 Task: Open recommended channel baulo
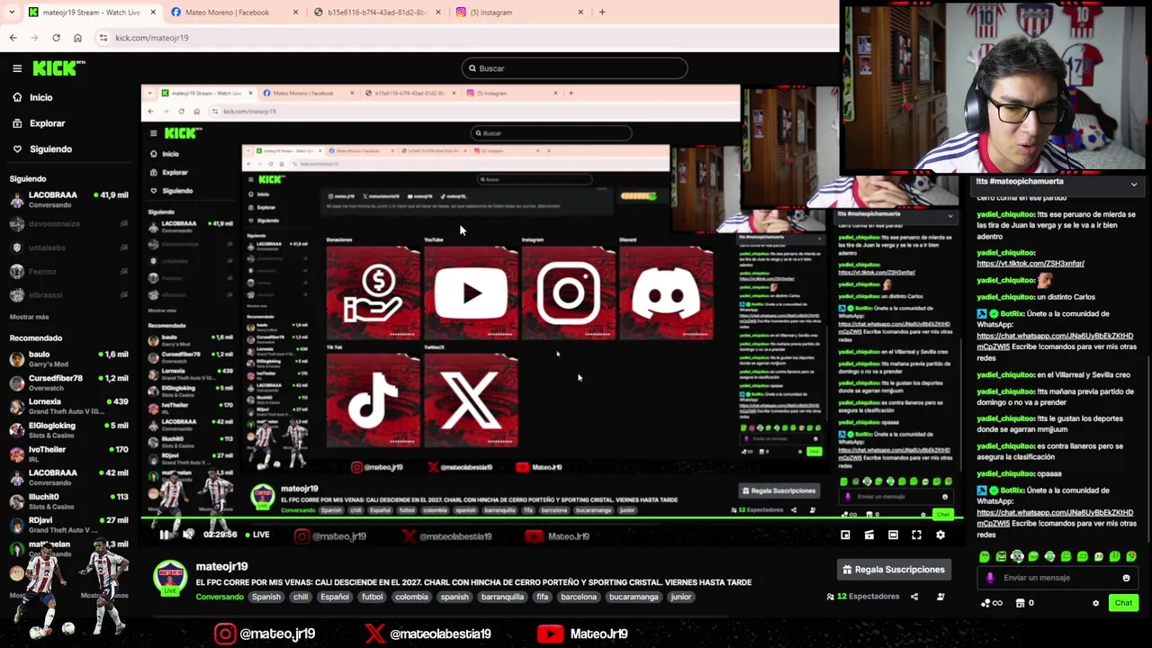tap(68, 358)
